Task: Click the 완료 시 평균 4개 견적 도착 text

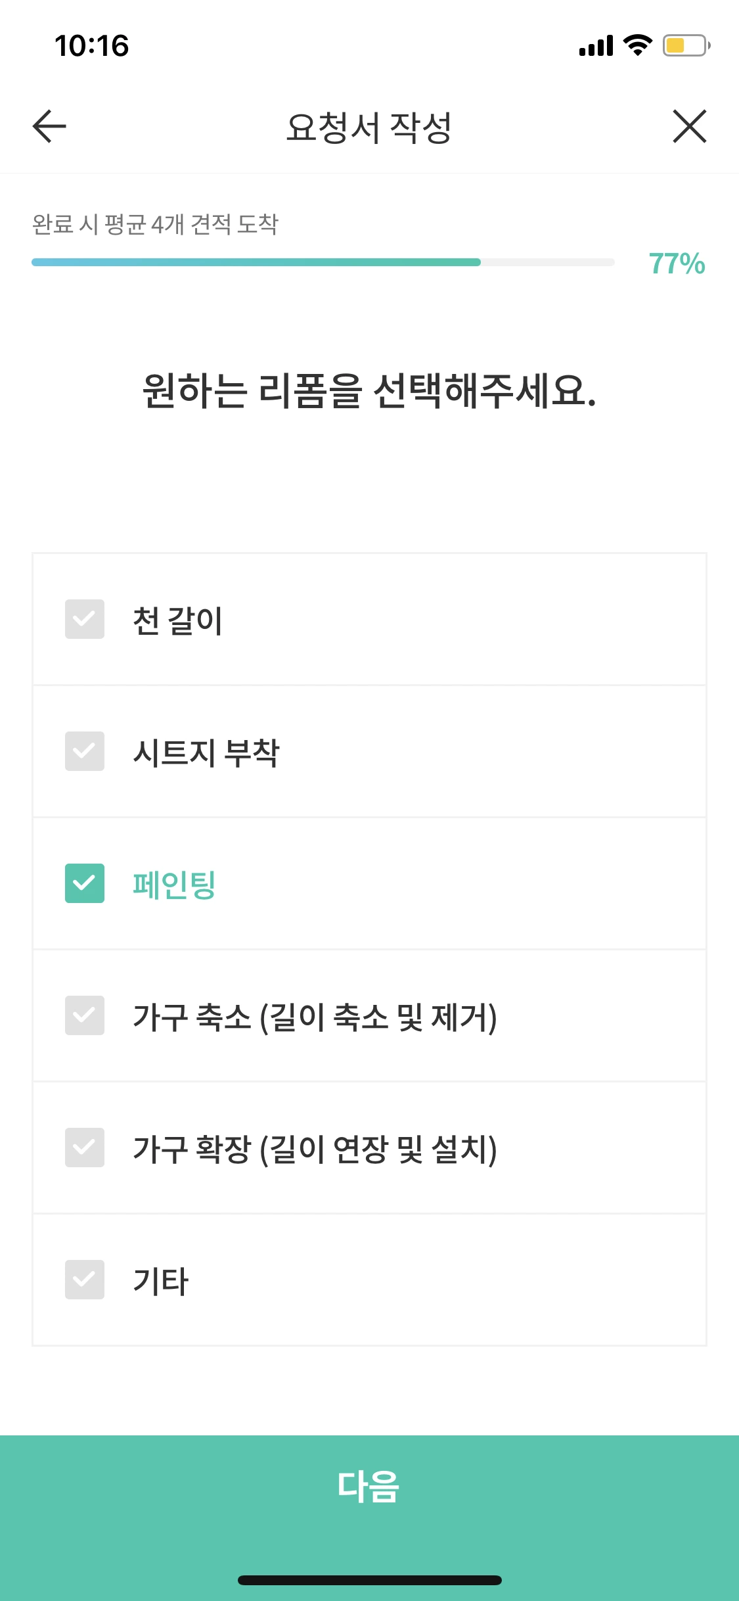Action: click(x=155, y=223)
